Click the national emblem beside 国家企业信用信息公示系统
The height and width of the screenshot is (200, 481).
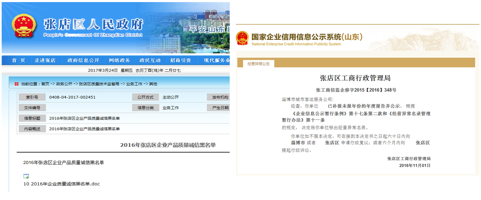(242, 38)
